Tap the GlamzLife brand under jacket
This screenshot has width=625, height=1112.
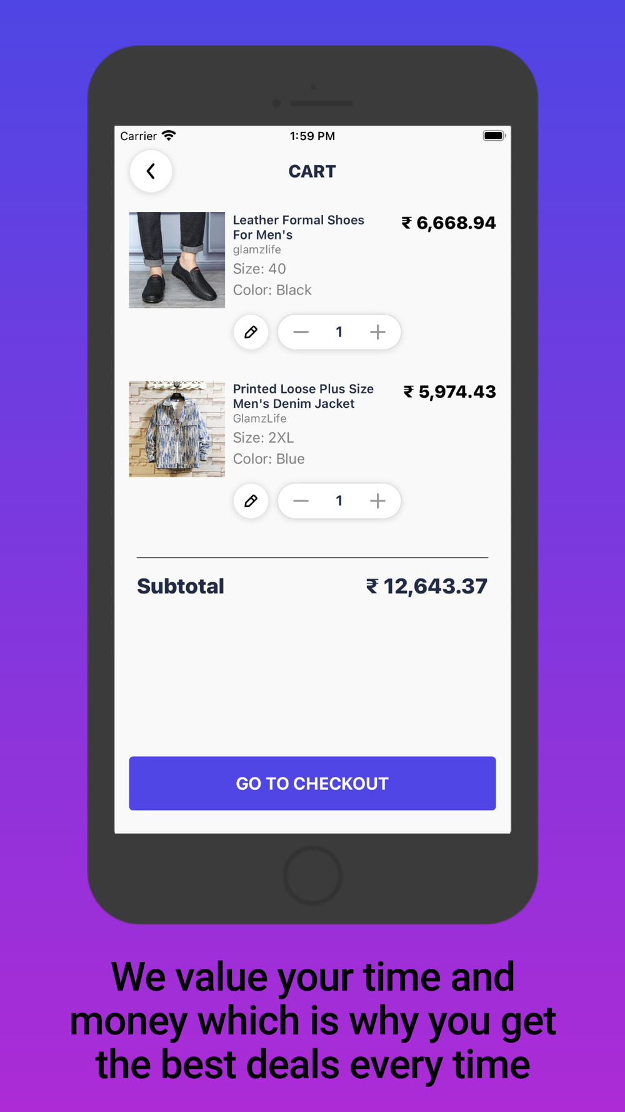tap(259, 418)
